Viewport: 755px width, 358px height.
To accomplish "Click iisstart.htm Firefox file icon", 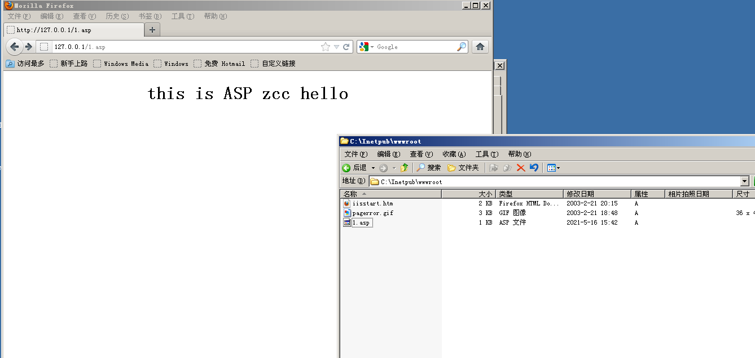I will pyautogui.click(x=346, y=203).
